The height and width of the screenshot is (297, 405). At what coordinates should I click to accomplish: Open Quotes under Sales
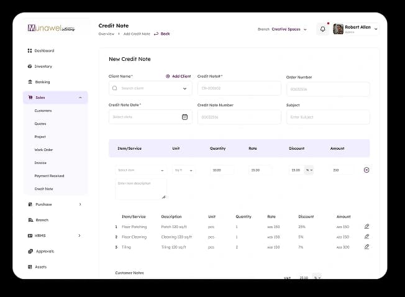40,124
